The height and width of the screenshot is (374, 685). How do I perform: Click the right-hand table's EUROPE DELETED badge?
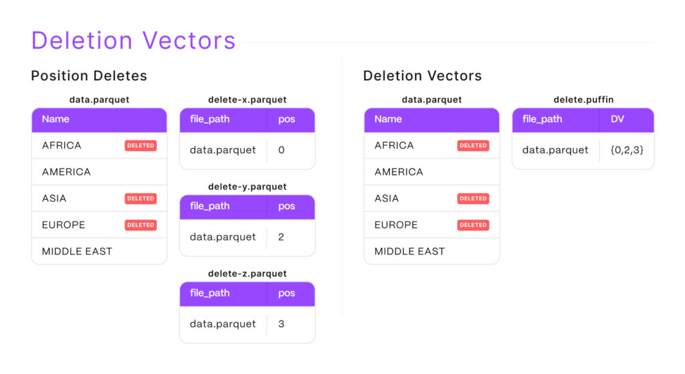click(x=473, y=225)
